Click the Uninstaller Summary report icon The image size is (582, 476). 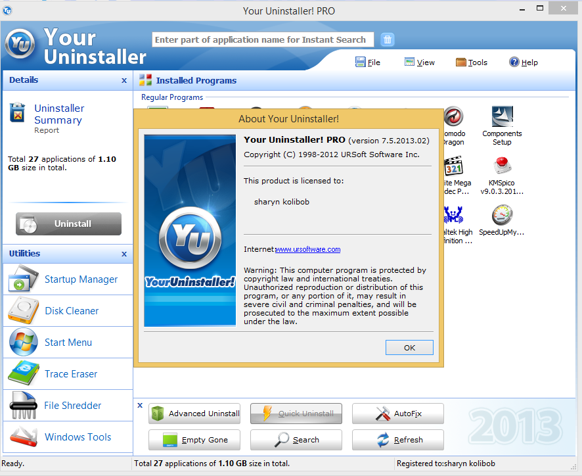[x=18, y=112]
